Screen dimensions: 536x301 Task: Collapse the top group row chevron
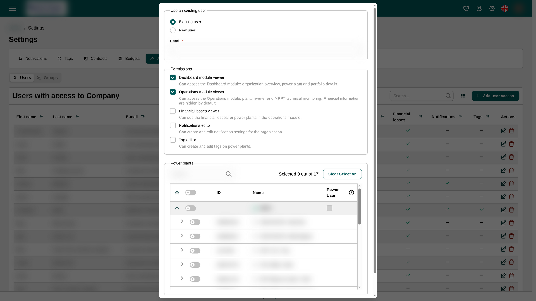[x=177, y=208]
